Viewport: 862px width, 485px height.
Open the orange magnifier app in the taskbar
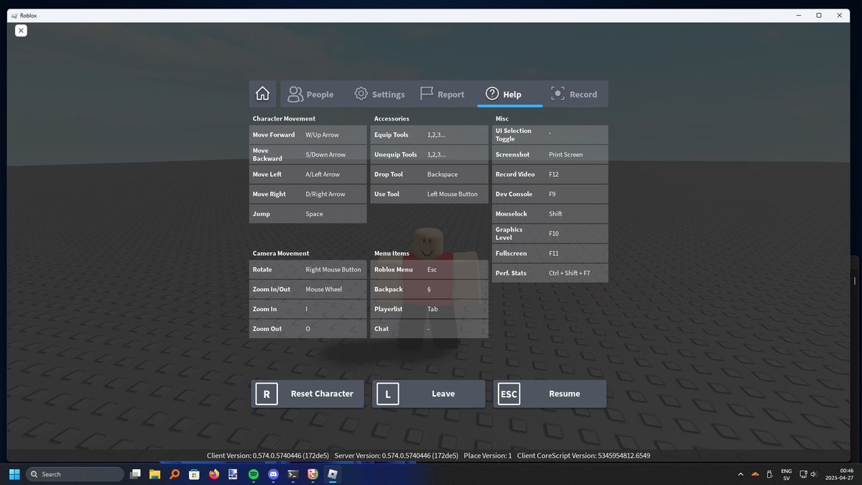[x=175, y=474]
